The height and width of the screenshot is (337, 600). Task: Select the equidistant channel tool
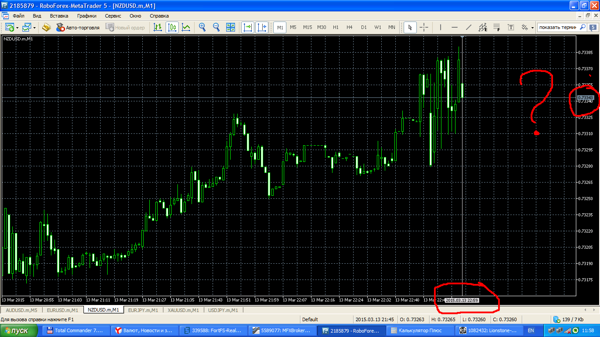point(483,27)
